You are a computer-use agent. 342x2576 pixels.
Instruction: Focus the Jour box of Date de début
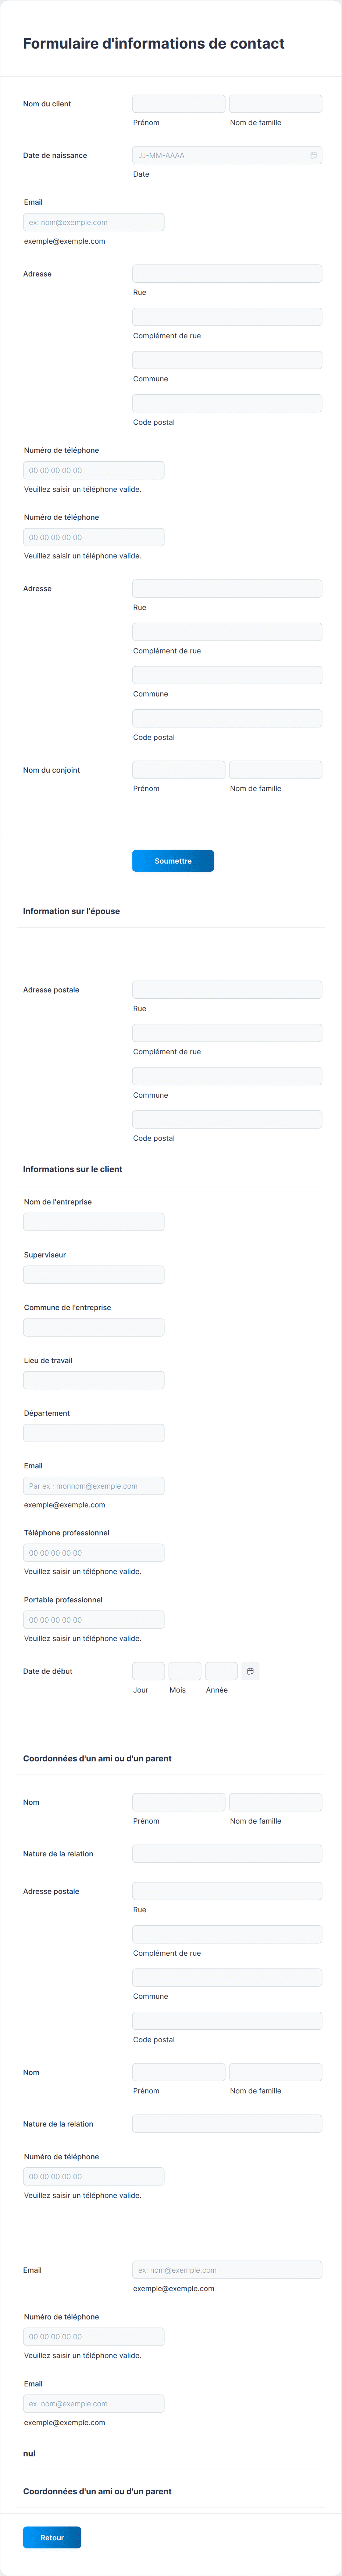point(148,1671)
